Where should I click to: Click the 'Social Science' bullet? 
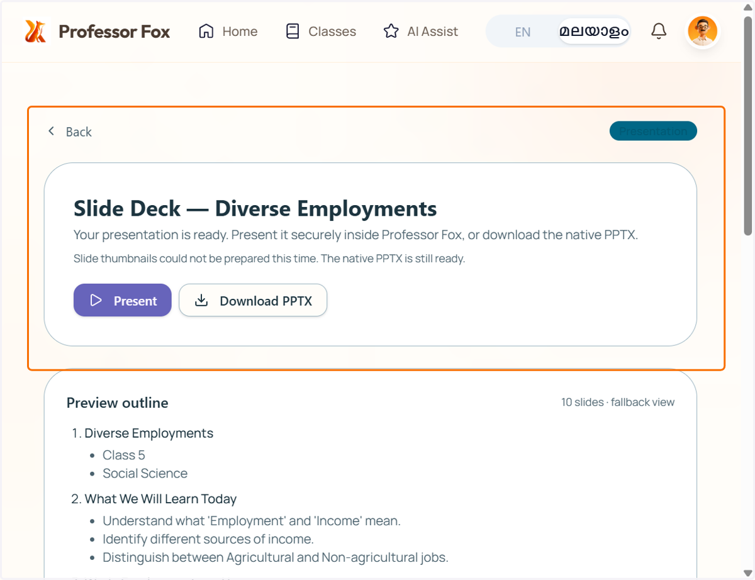(x=145, y=473)
